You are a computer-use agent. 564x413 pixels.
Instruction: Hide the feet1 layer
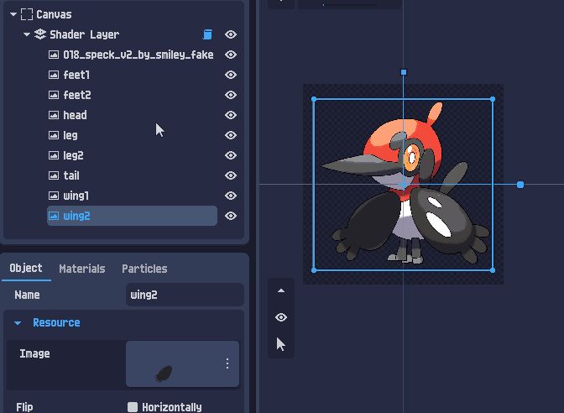coord(231,75)
